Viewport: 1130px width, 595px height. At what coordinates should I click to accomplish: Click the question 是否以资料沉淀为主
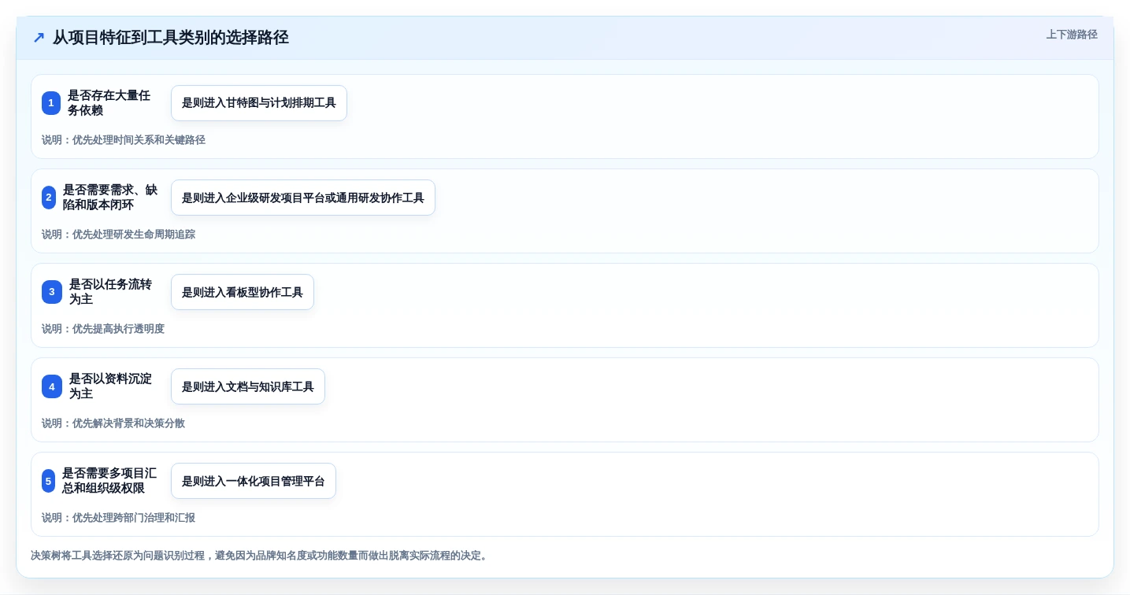(111, 386)
